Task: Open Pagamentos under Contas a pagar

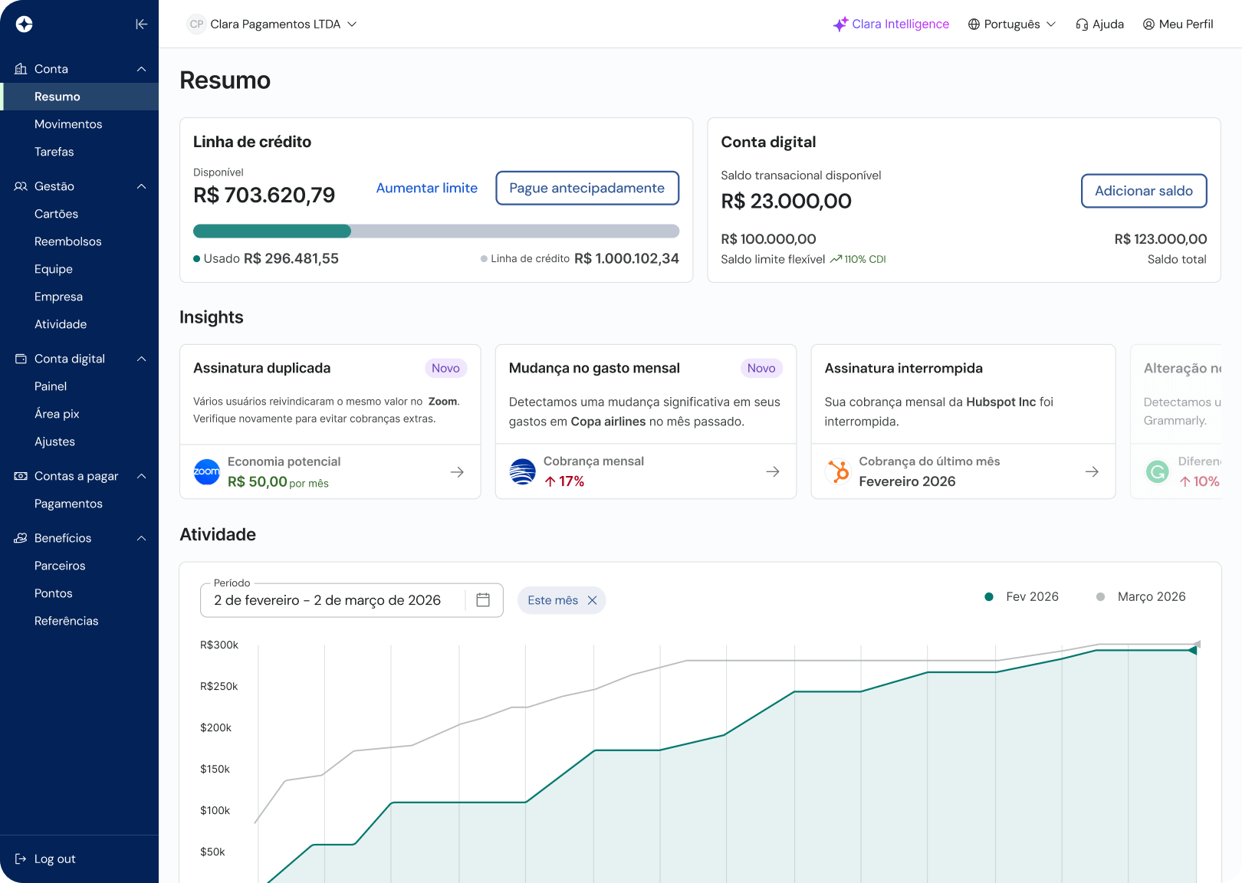Action: coord(68,504)
